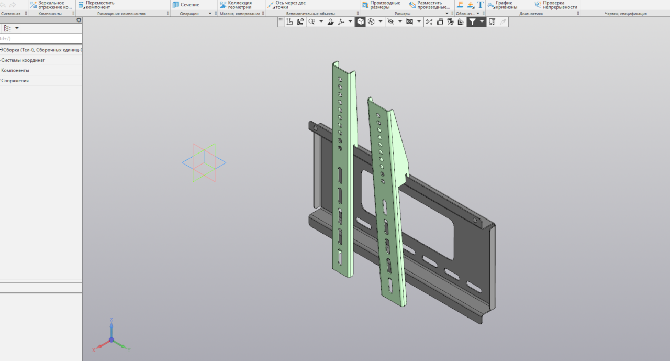The image size is (670, 361).
Task: Click Производные размеры tool
Action: (381, 5)
